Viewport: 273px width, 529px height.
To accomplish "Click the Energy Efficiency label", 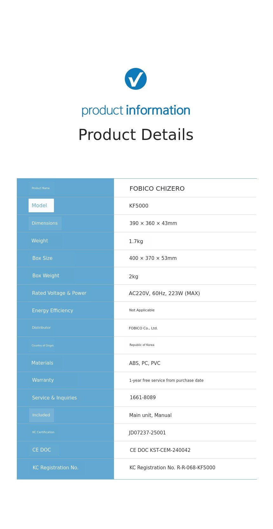I will pyautogui.click(x=52, y=311).
